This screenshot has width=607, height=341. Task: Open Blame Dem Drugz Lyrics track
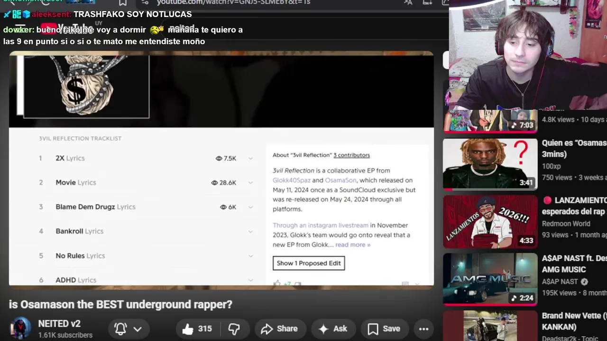point(95,207)
